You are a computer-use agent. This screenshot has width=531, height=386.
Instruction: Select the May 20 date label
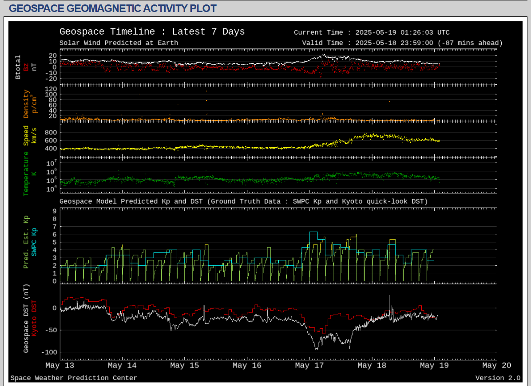(x=496, y=366)
